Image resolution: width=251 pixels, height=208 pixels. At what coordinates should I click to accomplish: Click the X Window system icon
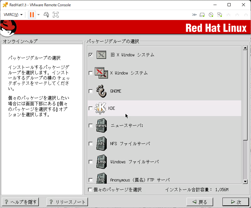[x=101, y=73]
